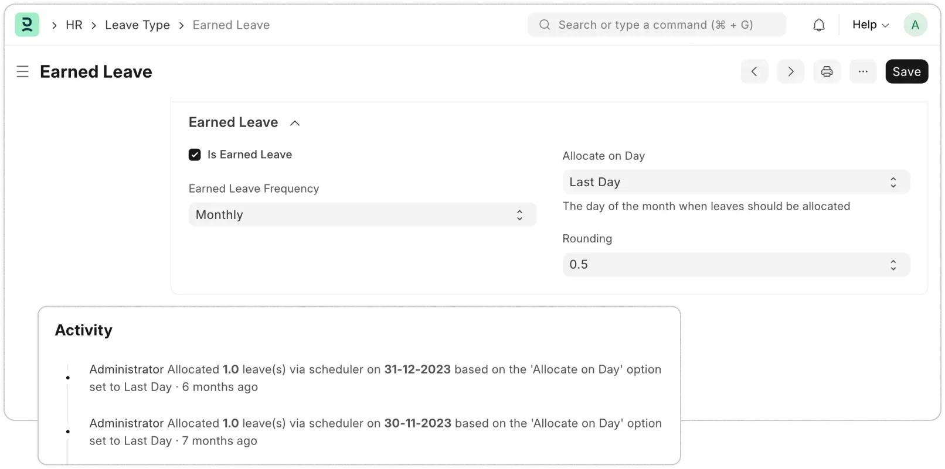Open the print view via printer icon
945x469 pixels.
[x=827, y=71]
